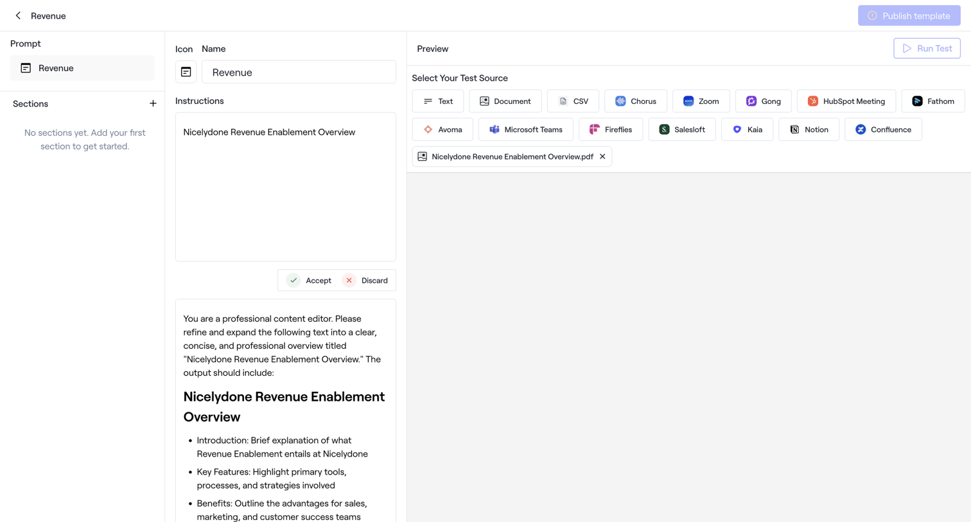Go back using the arrow beside Revenue
Viewport: 971px width, 522px height.
coord(18,15)
